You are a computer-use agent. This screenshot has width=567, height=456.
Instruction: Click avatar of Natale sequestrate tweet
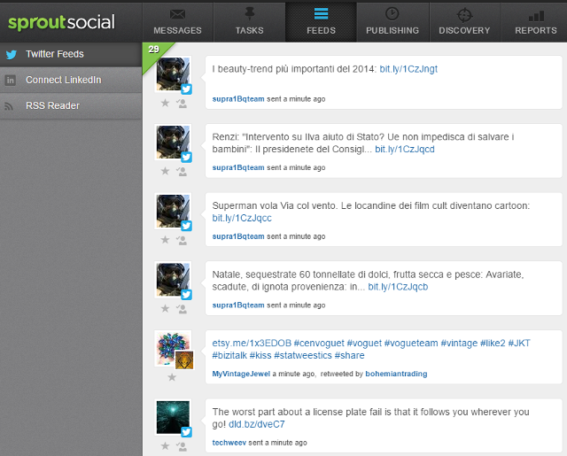pos(173,280)
